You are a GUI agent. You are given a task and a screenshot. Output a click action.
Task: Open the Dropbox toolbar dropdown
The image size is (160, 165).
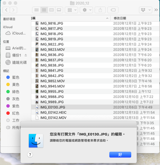146,10
